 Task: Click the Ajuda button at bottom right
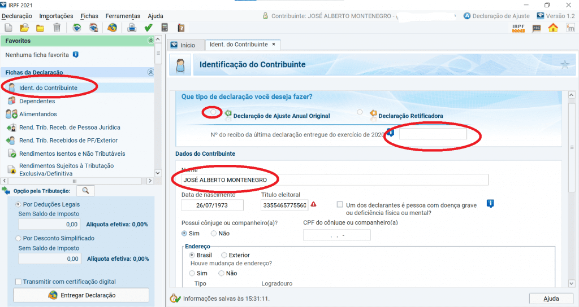[551, 299]
